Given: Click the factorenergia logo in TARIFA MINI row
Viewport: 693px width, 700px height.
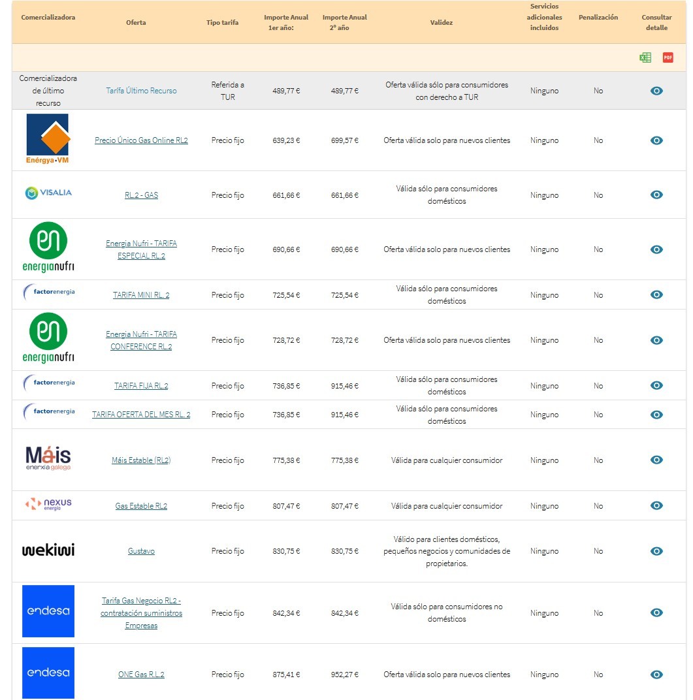Looking at the screenshot, I should point(48,292).
